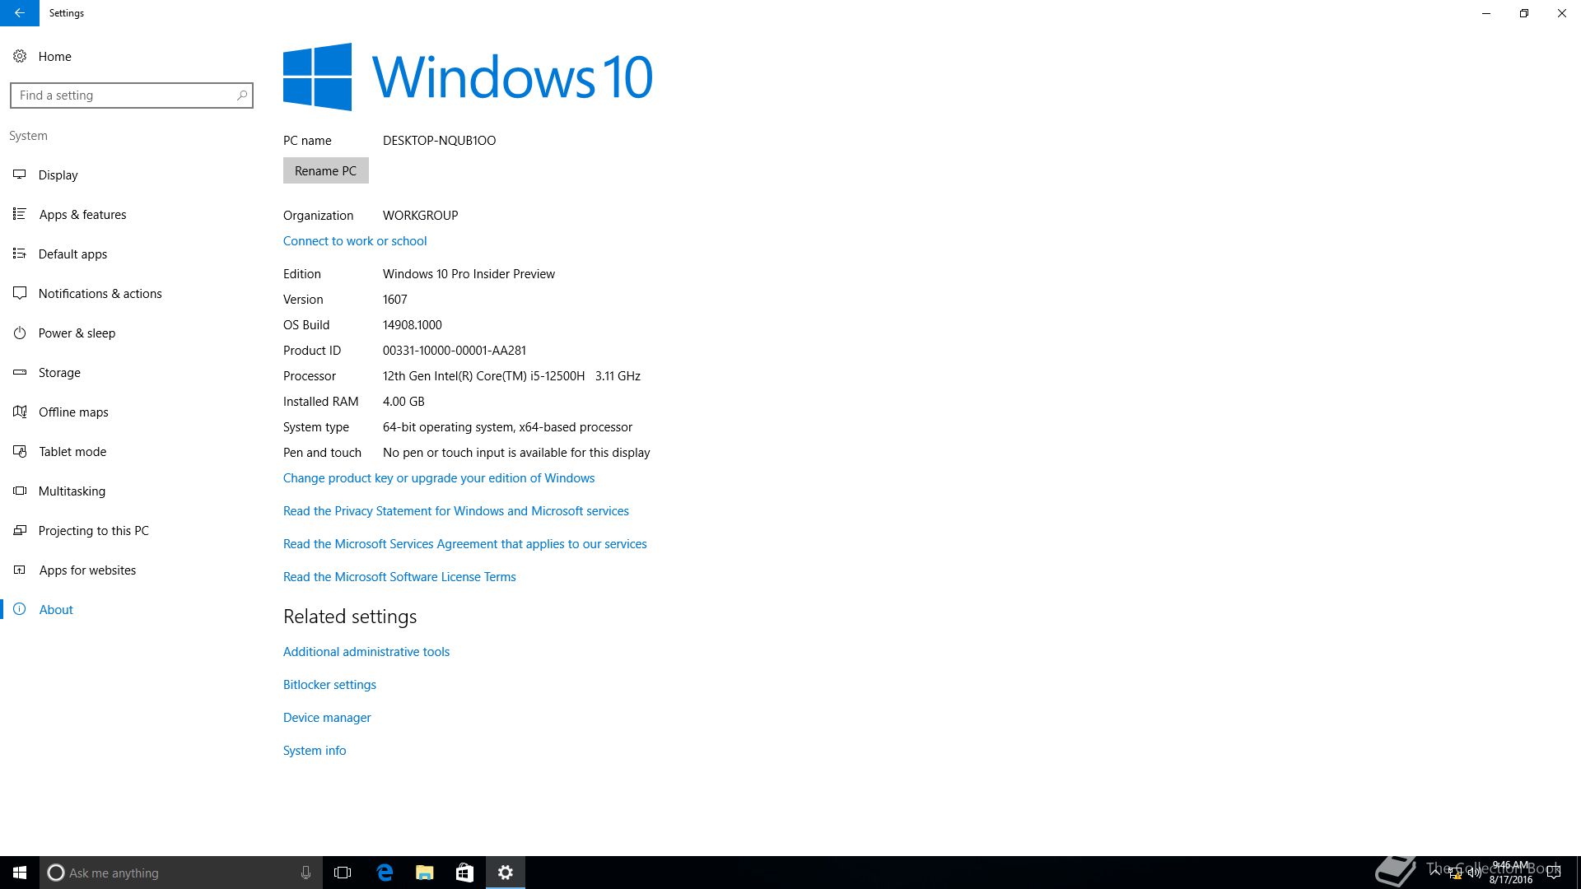Image resolution: width=1581 pixels, height=889 pixels.
Task: Click the search magnifier in Find a setting
Action: [x=241, y=95]
